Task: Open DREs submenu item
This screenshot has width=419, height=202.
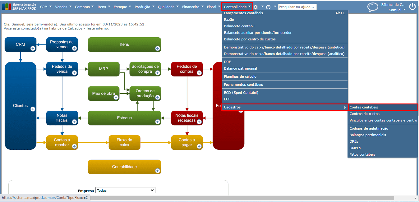Action: (383, 141)
